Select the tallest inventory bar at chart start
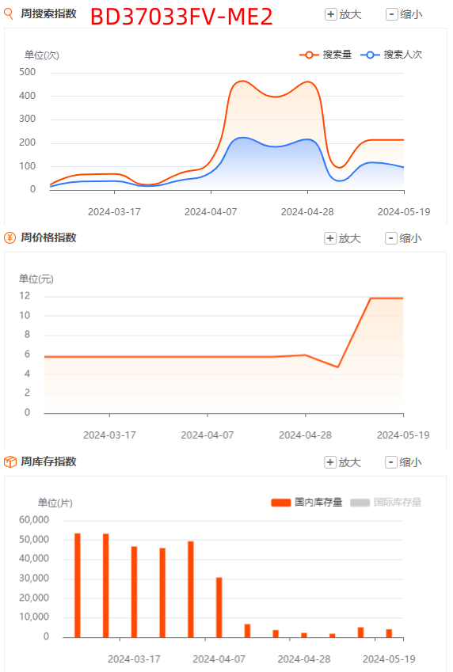 pyautogui.click(x=78, y=586)
